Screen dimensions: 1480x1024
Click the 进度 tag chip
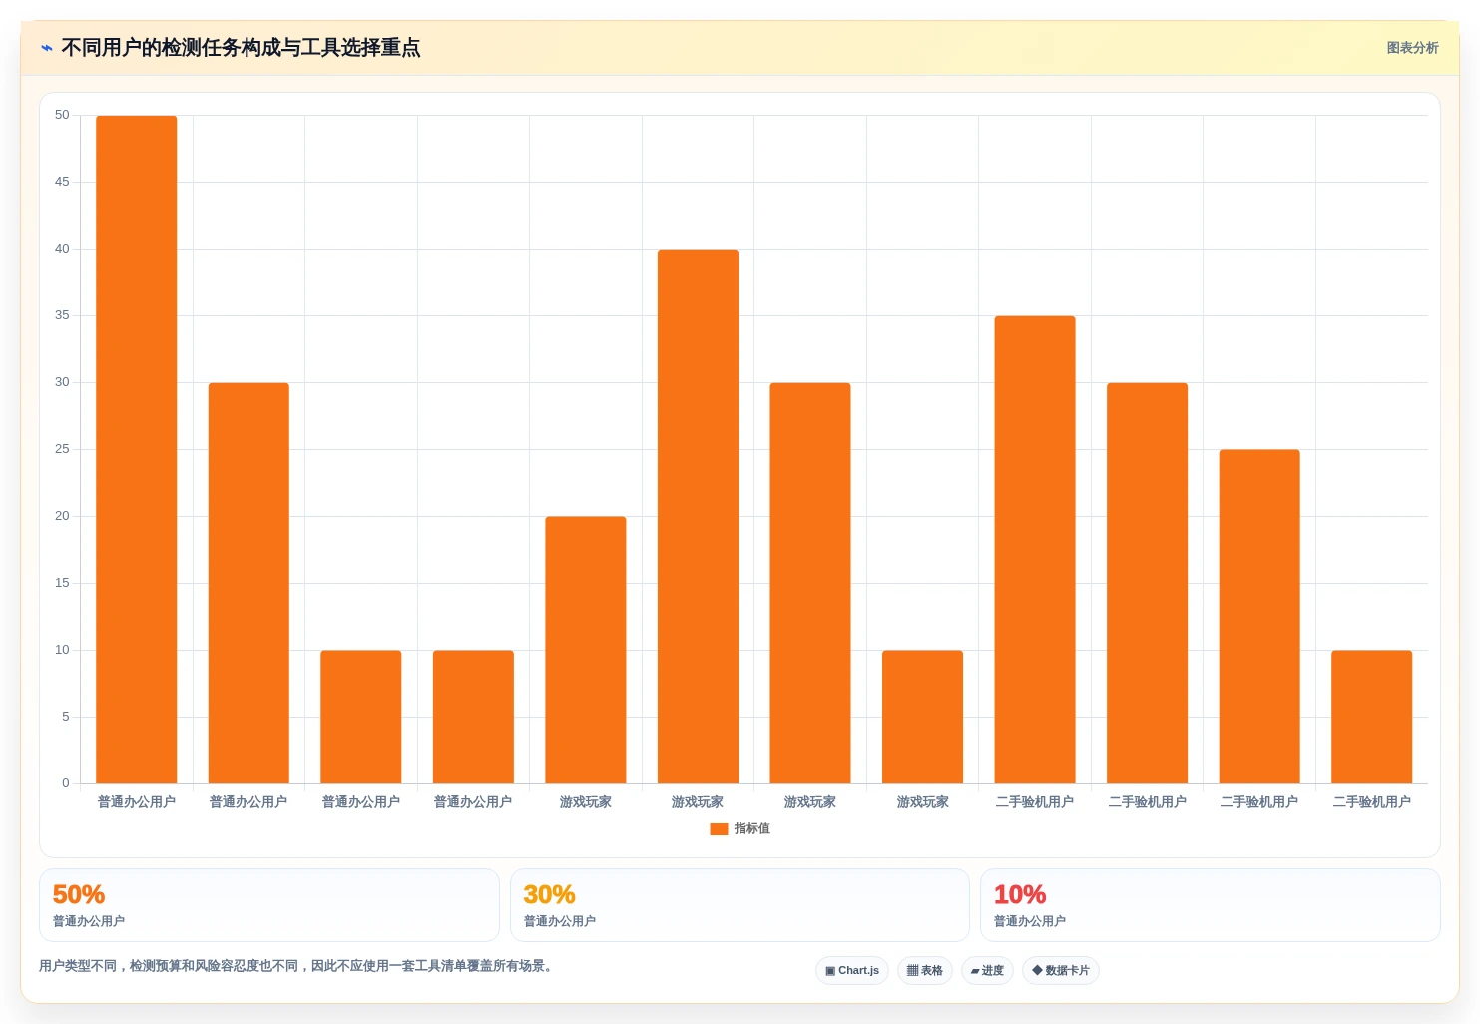[x=988, y=970]
